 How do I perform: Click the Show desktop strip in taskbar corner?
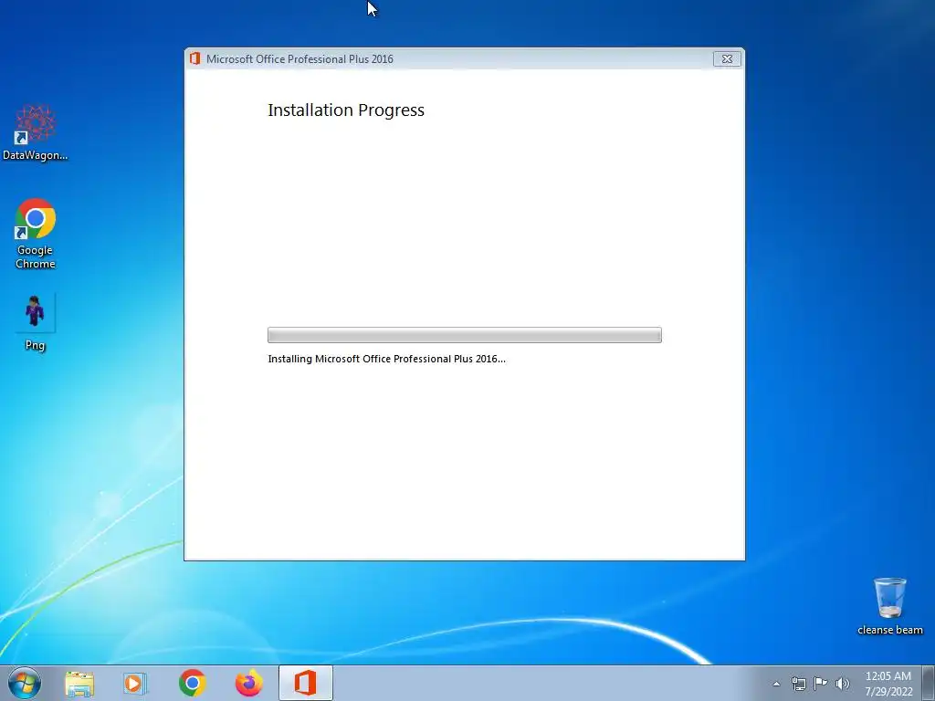point(929,683)
